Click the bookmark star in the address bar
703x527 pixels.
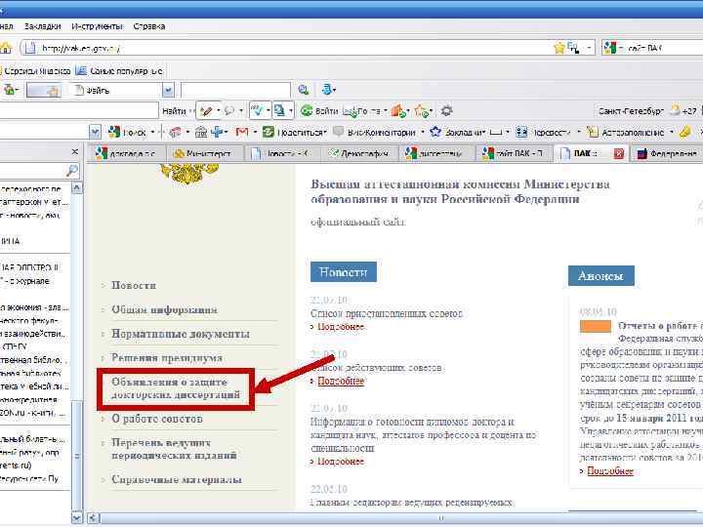click(559, 48)
